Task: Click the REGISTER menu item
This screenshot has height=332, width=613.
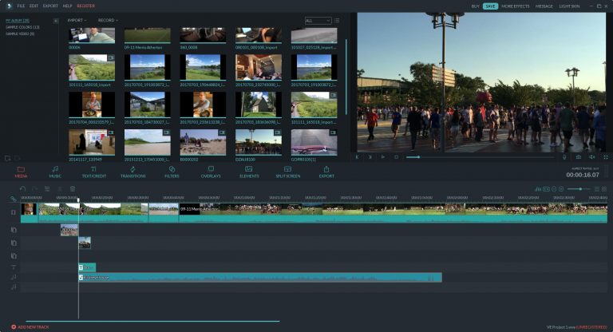Action: point(85,6)
